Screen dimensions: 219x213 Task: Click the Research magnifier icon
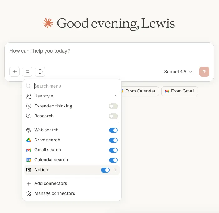[x=29, y=116]
